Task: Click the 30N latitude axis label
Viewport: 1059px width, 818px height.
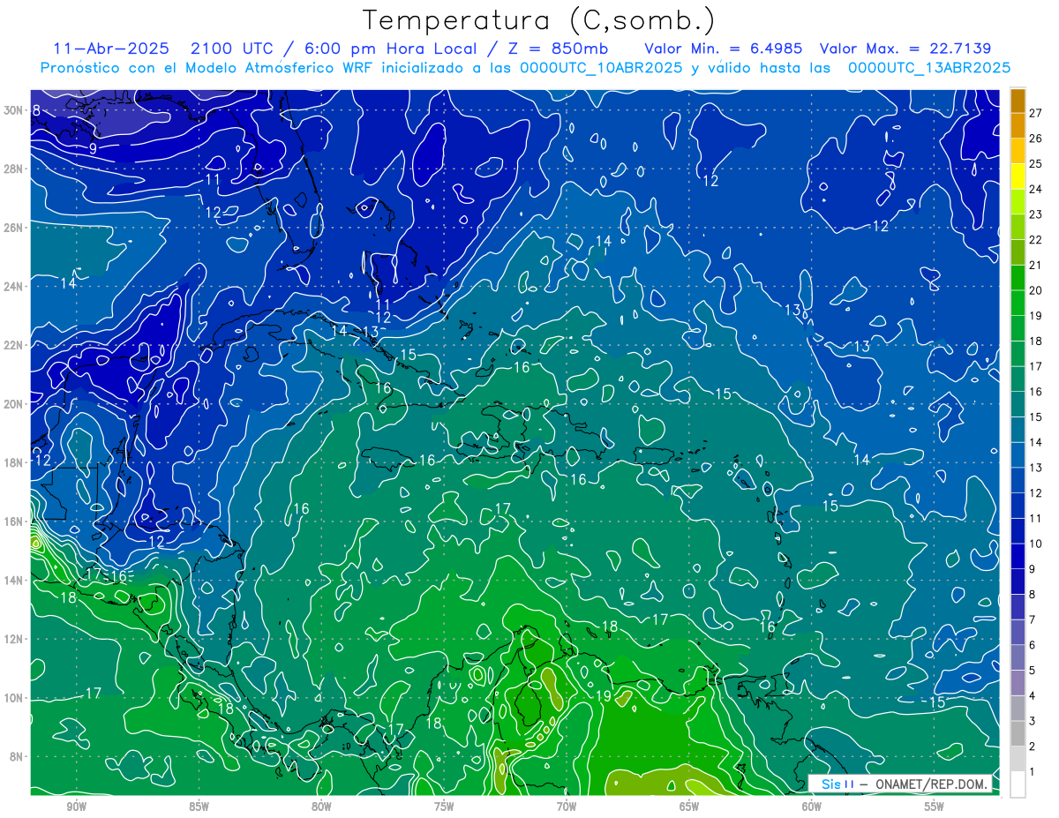Action: click(x=14, y=110)
